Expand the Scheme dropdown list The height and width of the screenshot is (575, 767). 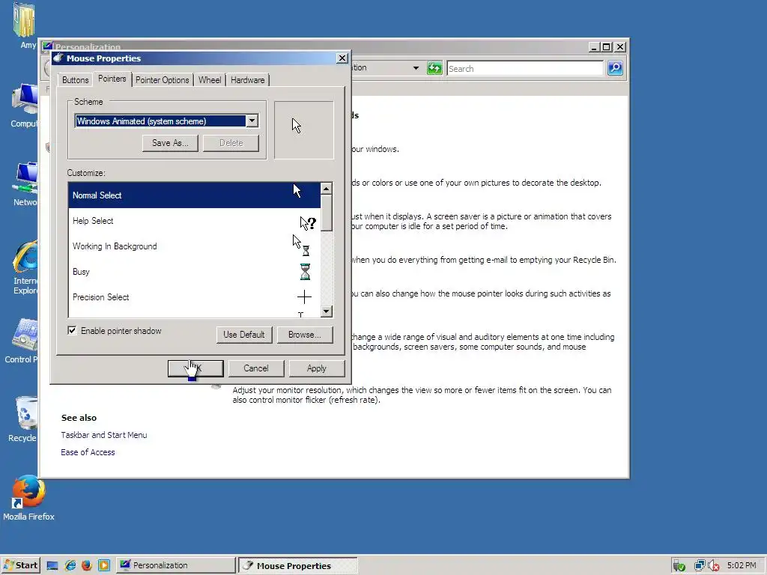pyautogui.click(x=252, y=121)
